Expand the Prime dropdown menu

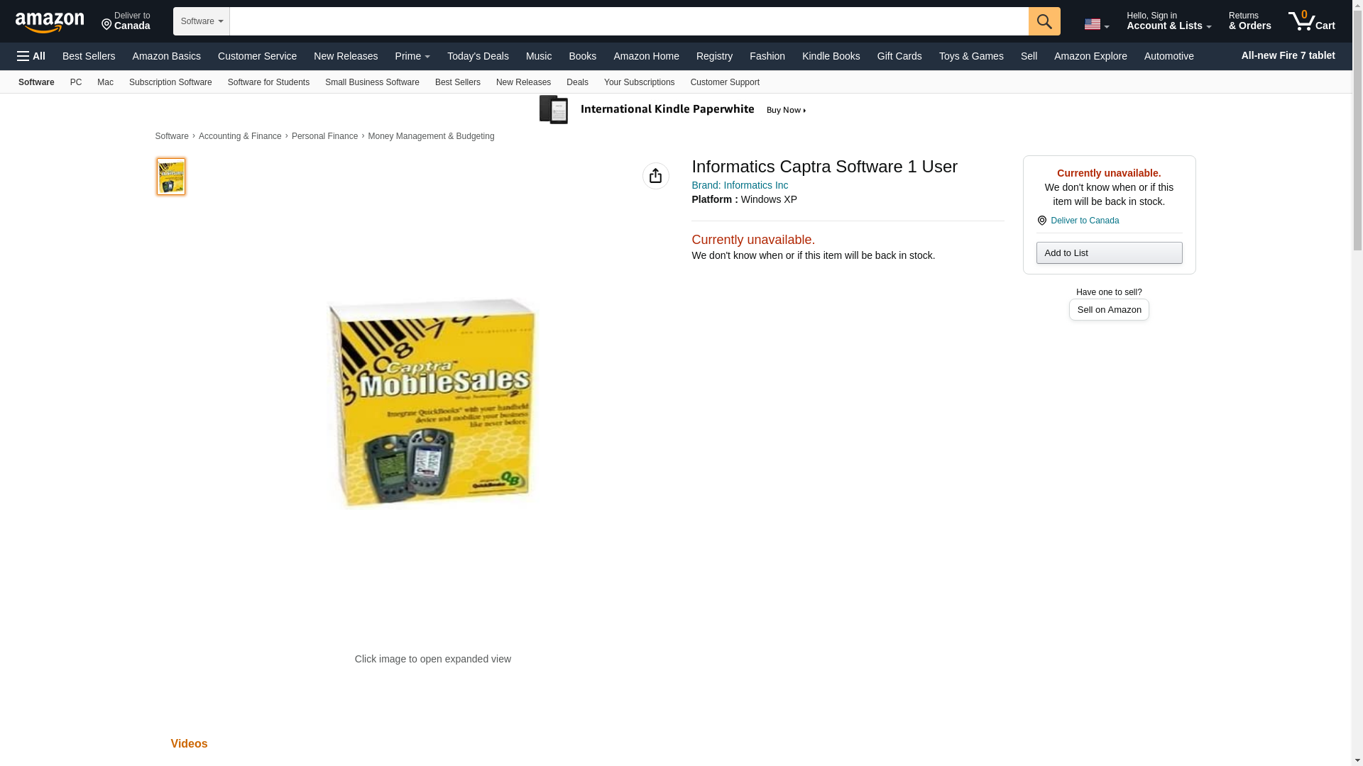pos(412,56)
